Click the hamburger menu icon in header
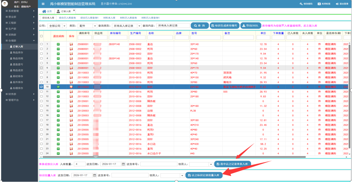This screenshot has height=182, width=352. pyautogui.click(x=43, y=4)
